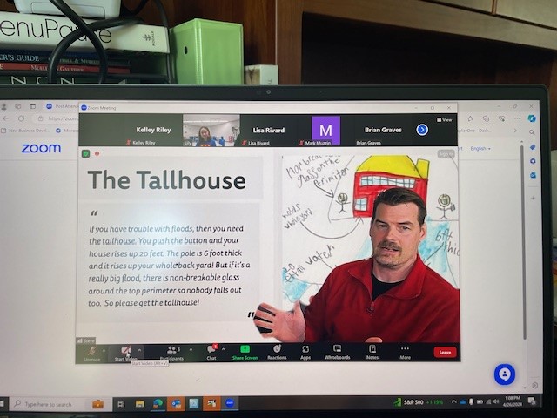Image resolution: width=557 pixels, height=418 pixels.
Task: Open the View layout dropdown
Action: 446,119
